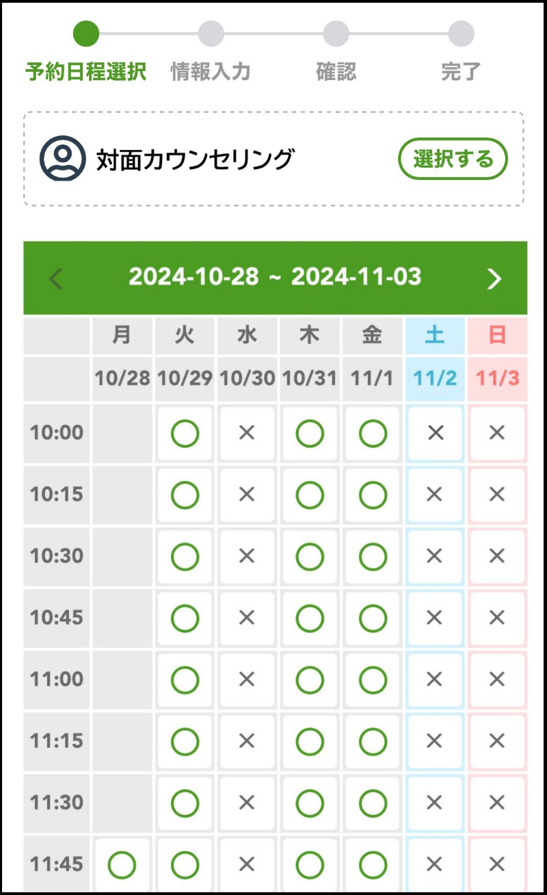Click the date range 2024-10-28 ~ 2024-11-03 header
Viewport: 547px width, 895px height.
[275, 277]
